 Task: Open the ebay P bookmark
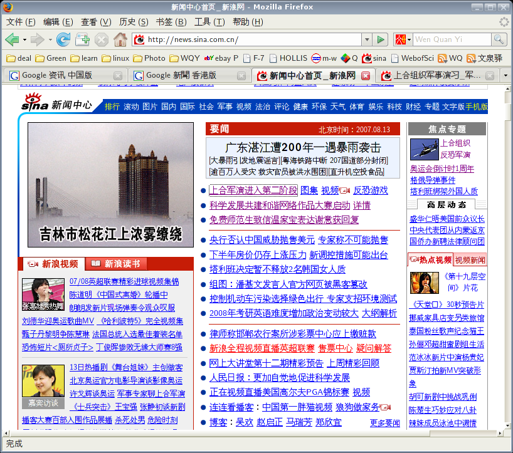[221, 58]
